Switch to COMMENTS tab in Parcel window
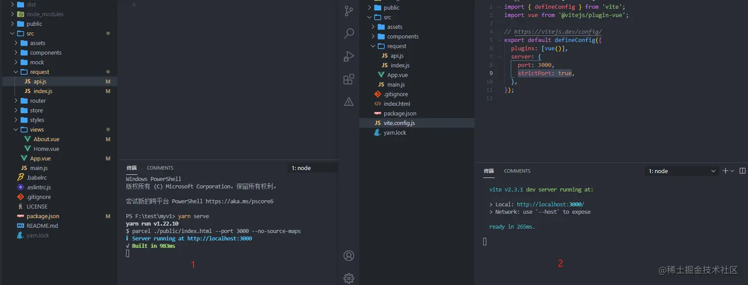 coord(160,168)
